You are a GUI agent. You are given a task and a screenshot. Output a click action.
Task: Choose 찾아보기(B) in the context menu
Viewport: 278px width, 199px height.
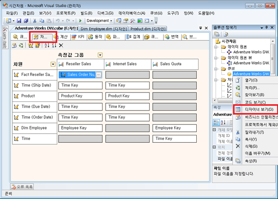[255, 95]
